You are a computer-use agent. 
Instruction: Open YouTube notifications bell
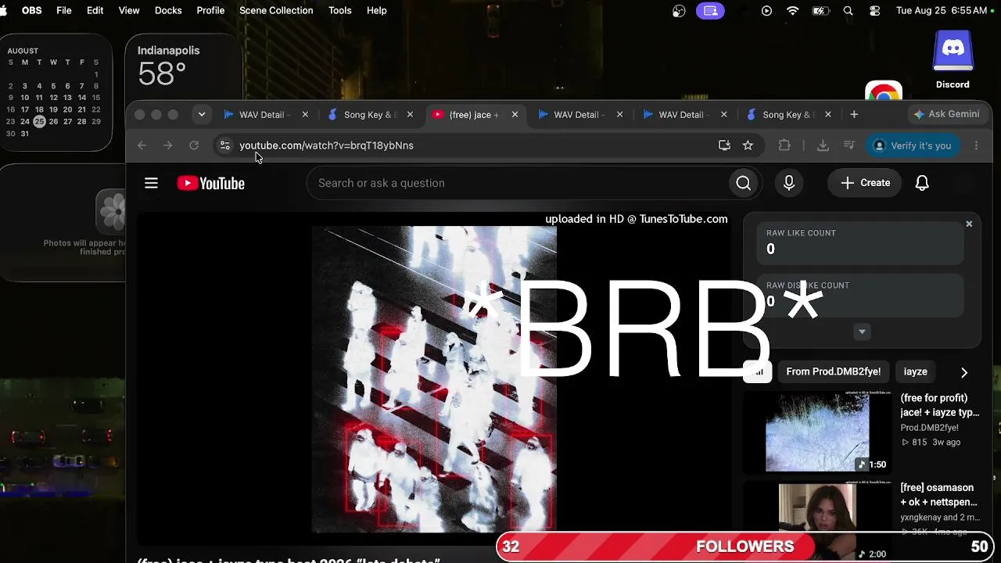pyautogui.click(x=922, y=183)
